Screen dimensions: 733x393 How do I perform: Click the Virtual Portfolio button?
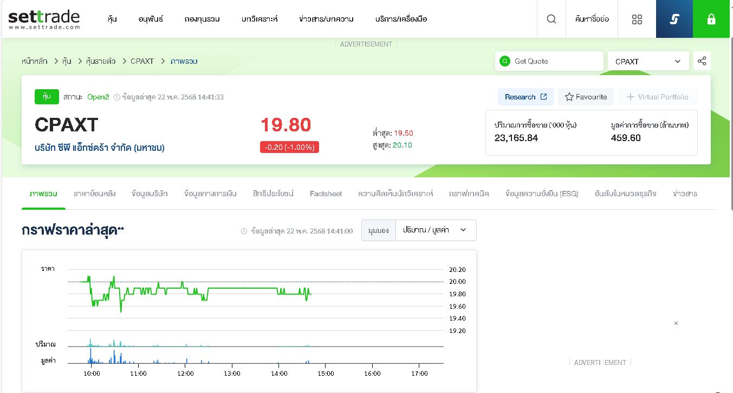pyautogui.click(x=657, y=97)
